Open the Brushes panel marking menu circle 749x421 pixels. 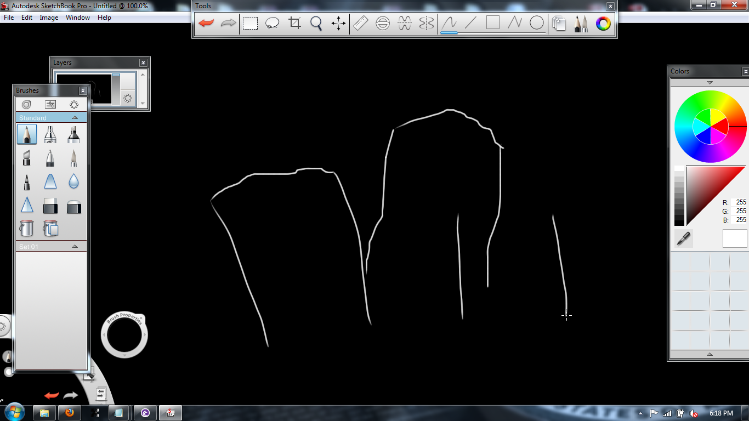click(x=74, y=104)
